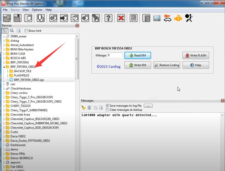The height and width of the screenshot is (171, 225).
Task: Open the View menu
Action: pyautogui.click(x=26, y=10)
